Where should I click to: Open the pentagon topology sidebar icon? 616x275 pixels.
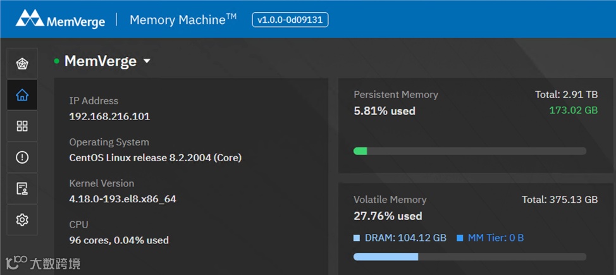coord(22,63)
